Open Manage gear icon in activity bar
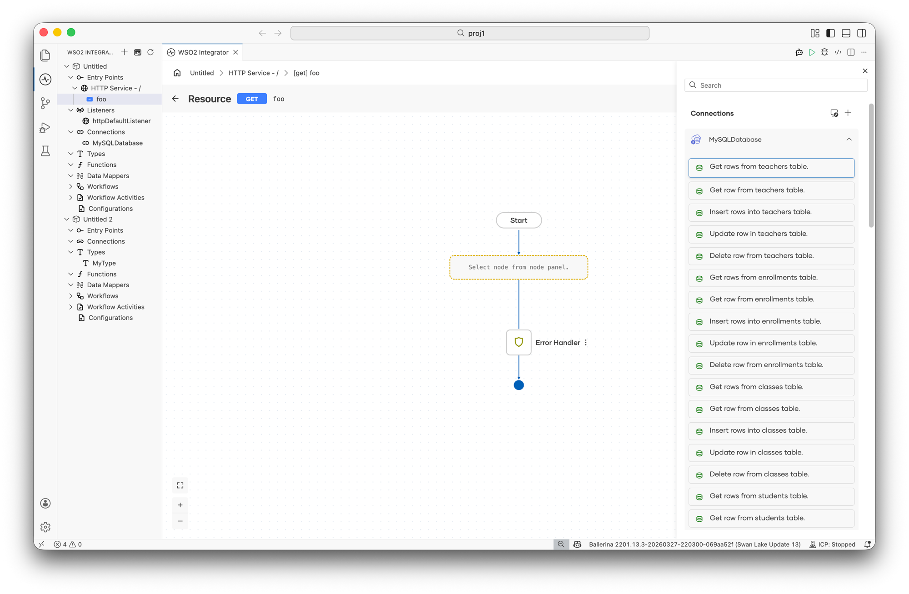909x594 pixels. coord(45,527)
